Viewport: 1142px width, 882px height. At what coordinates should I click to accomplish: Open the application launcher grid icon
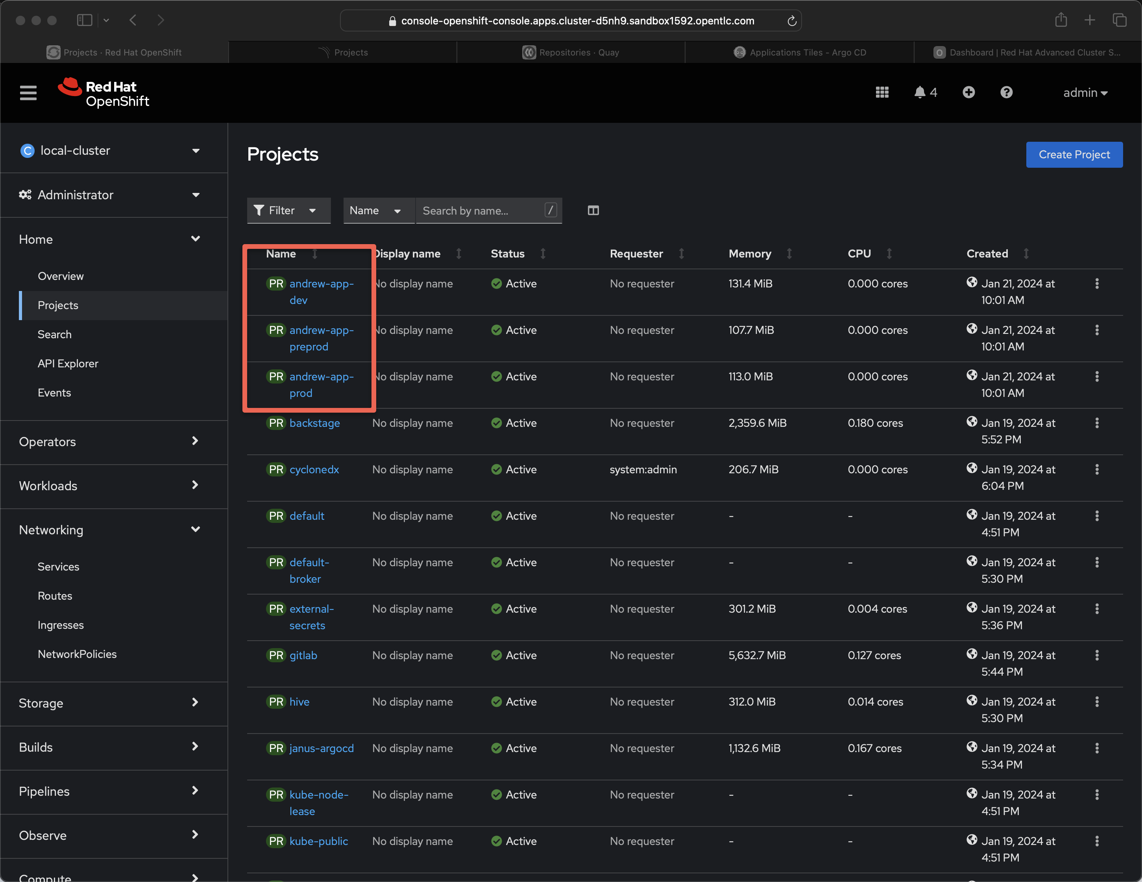[x=881, y=93]
